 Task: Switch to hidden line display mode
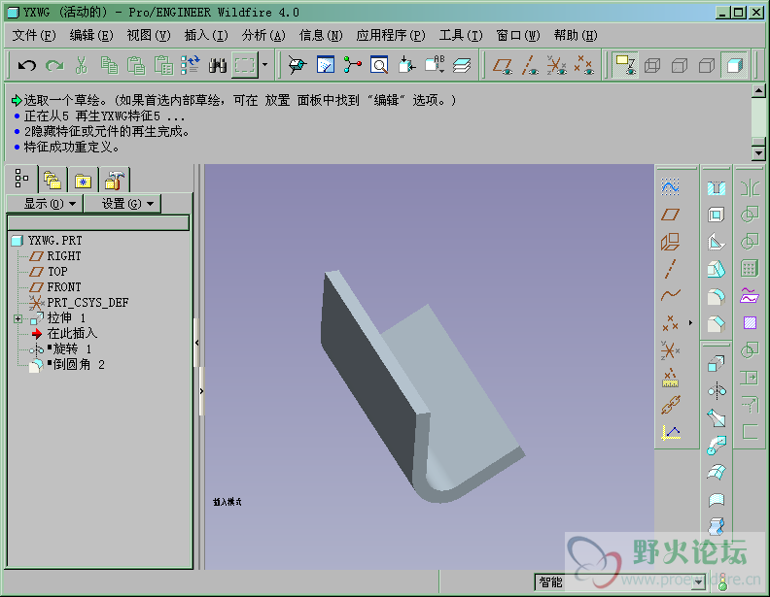click(x=680, y=65)
